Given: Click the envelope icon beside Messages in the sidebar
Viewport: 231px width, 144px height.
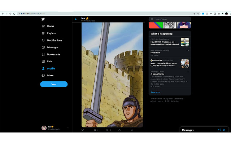Looking at the screenshot, I should (x=43, y=47).
